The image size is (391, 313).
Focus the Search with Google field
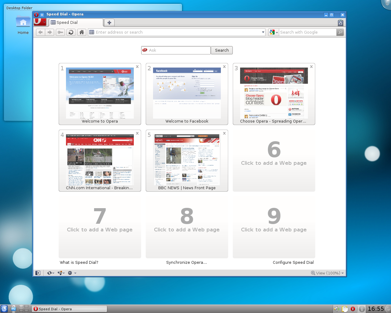point(308,32)
